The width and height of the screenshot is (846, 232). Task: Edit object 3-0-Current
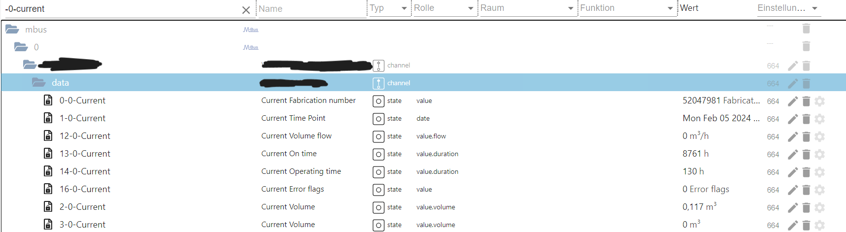[793, 226]
